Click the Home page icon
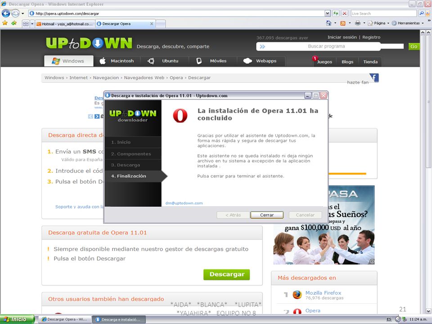432x324 pixels. tap(328, 23)
